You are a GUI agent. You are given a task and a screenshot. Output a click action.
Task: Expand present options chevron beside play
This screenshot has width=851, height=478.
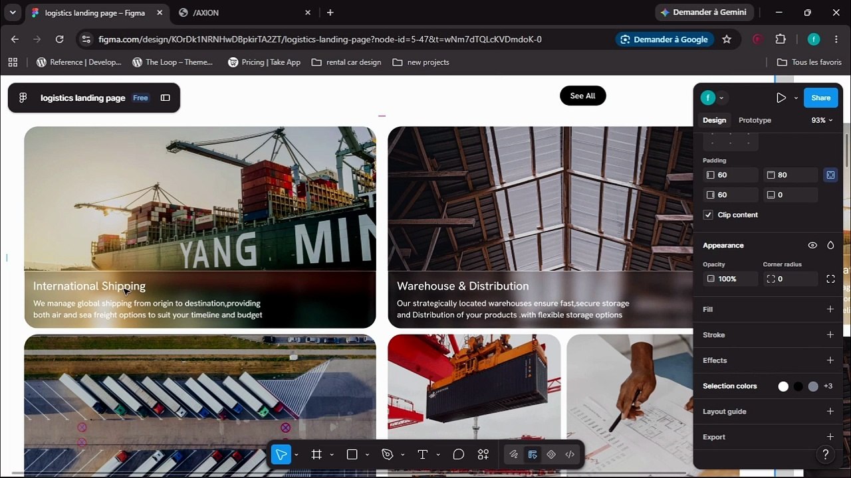(796, 98)
